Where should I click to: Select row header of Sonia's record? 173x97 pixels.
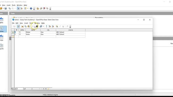pyautogui.click(x=13, y=34)
